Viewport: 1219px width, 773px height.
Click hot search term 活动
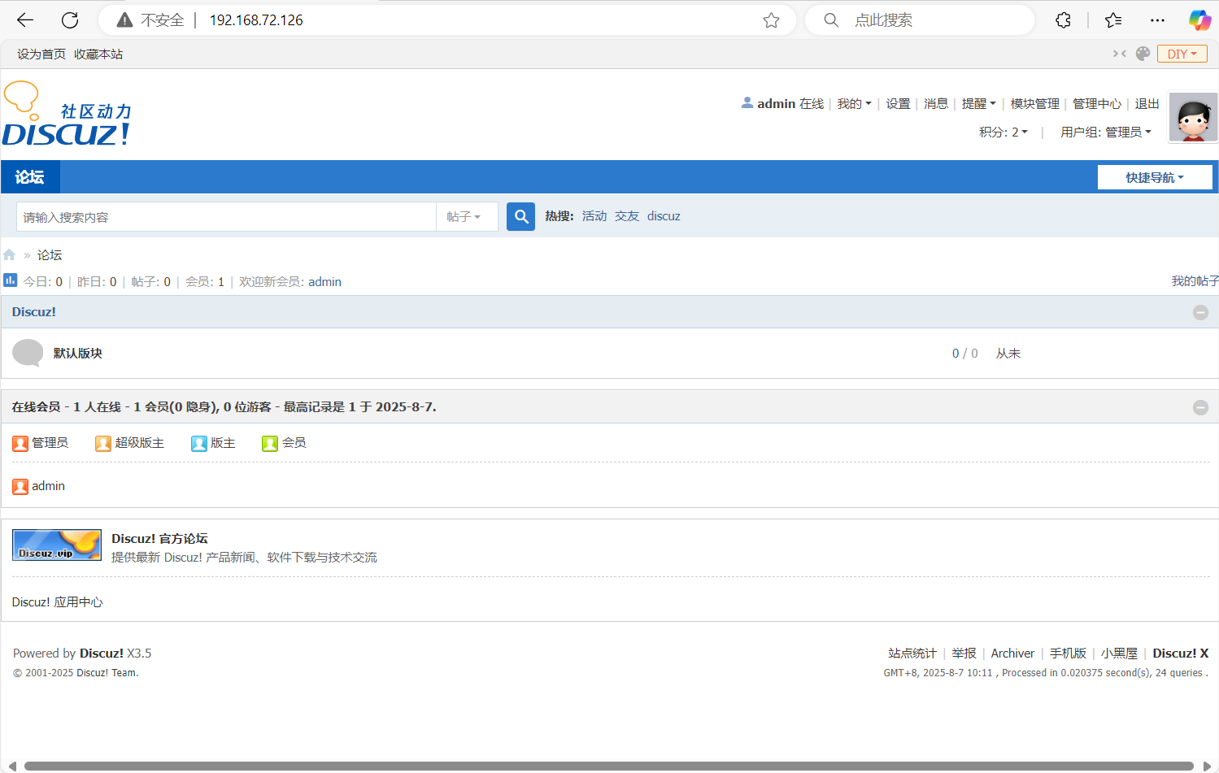594,215
